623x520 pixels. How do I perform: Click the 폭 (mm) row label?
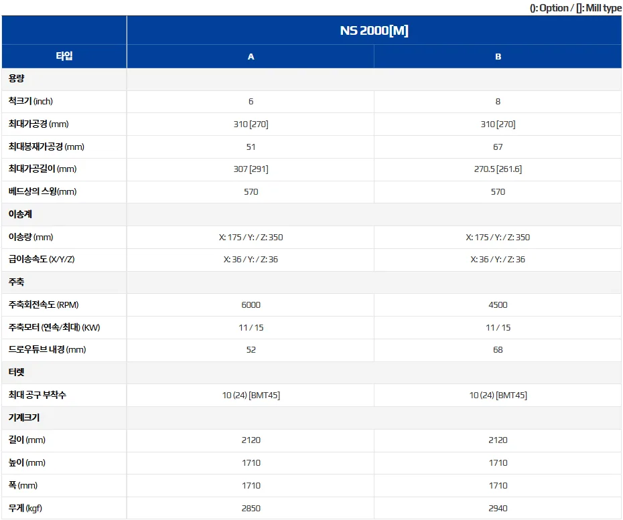(x=23, y=485)
